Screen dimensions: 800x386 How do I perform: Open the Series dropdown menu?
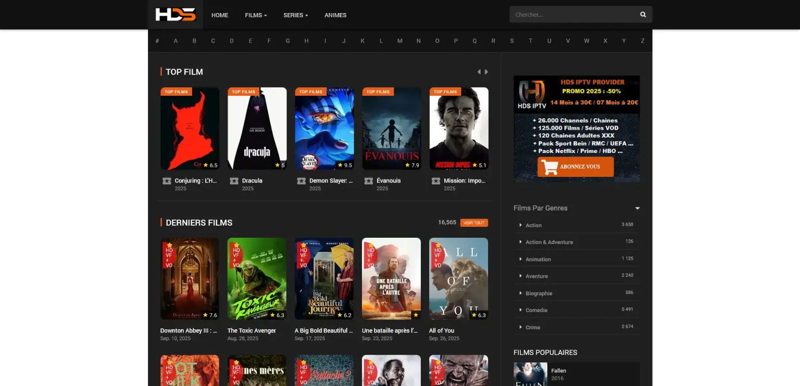coord(295,15)
